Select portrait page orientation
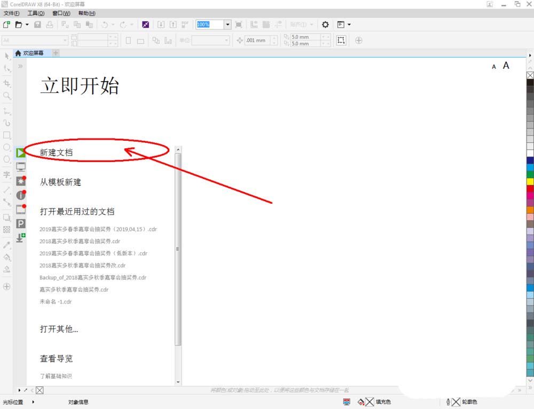The height and width of the screenshot is (409, 534). (128, 41)
